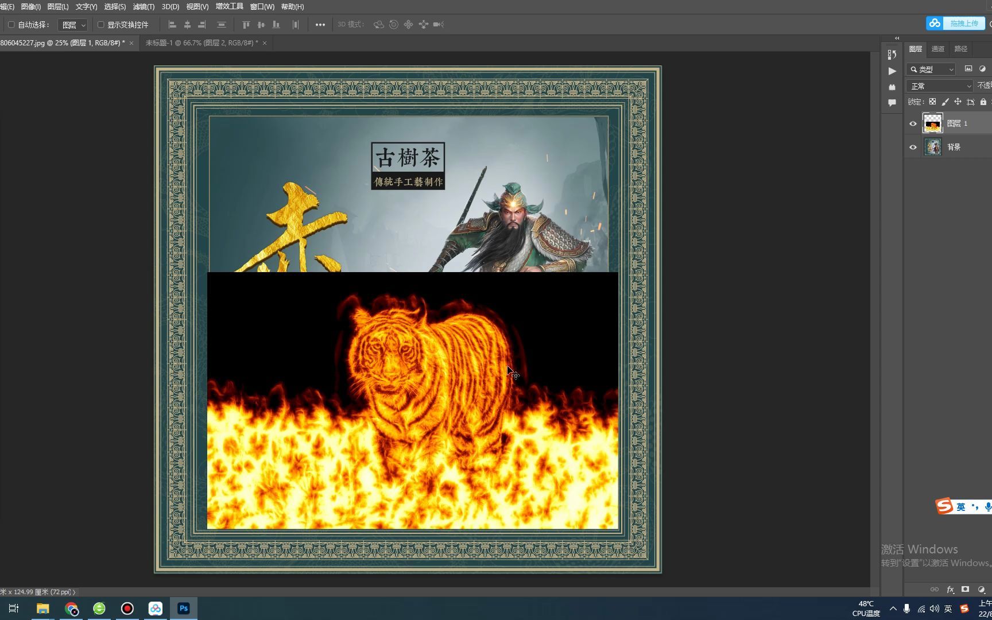Hide 图层 1 using its eye icon
Image resolution: width=992 pixels, height=620 pixels.
click(x=913, y=123)
